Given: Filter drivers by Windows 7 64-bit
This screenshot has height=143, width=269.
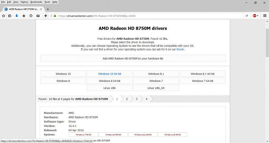Looking at the screenshot, I should pos(203,81).
